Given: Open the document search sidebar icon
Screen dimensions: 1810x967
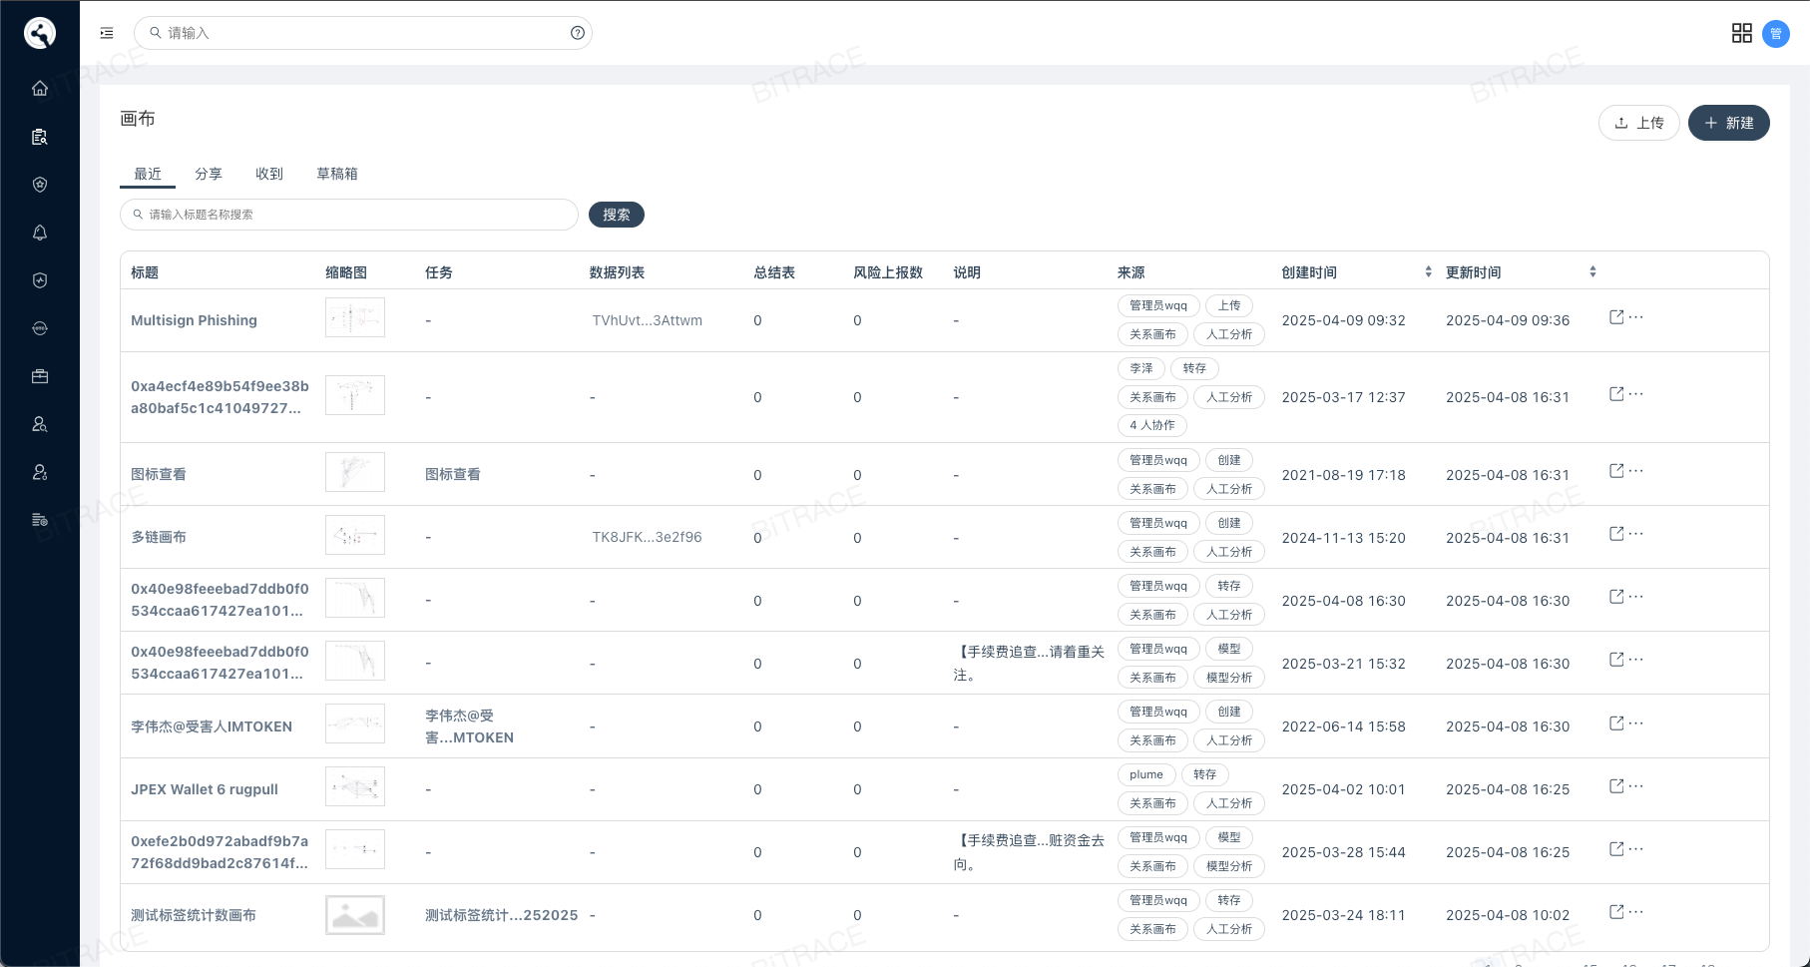Looking at the screenshot, I should pos(40,137).
